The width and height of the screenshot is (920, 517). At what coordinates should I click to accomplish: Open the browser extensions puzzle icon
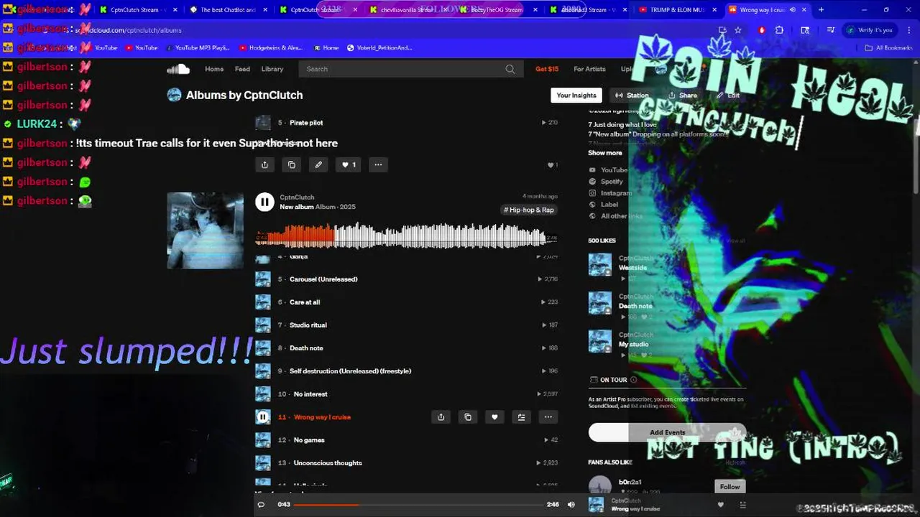click(x=780, y=30)
